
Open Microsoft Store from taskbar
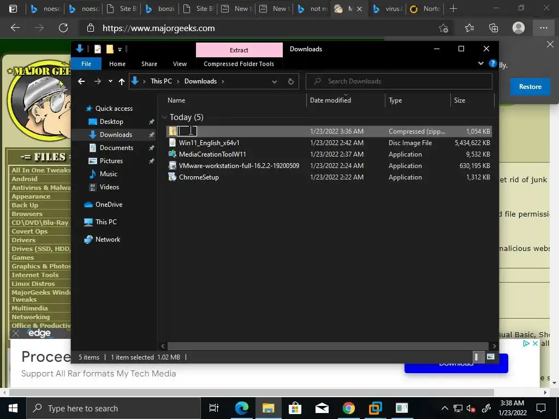295,408
